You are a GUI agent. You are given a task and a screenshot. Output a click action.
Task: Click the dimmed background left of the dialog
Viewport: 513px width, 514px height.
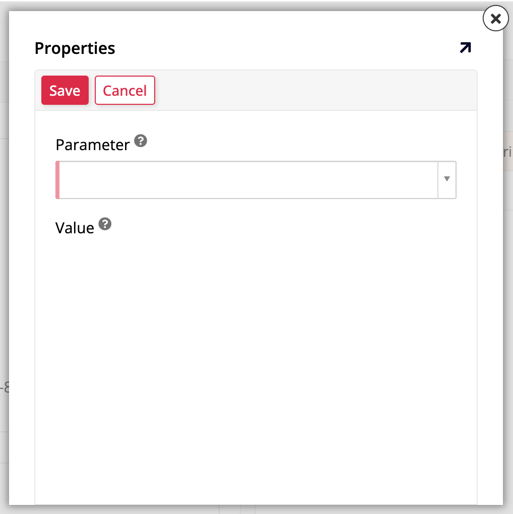(x=4, y=252)
